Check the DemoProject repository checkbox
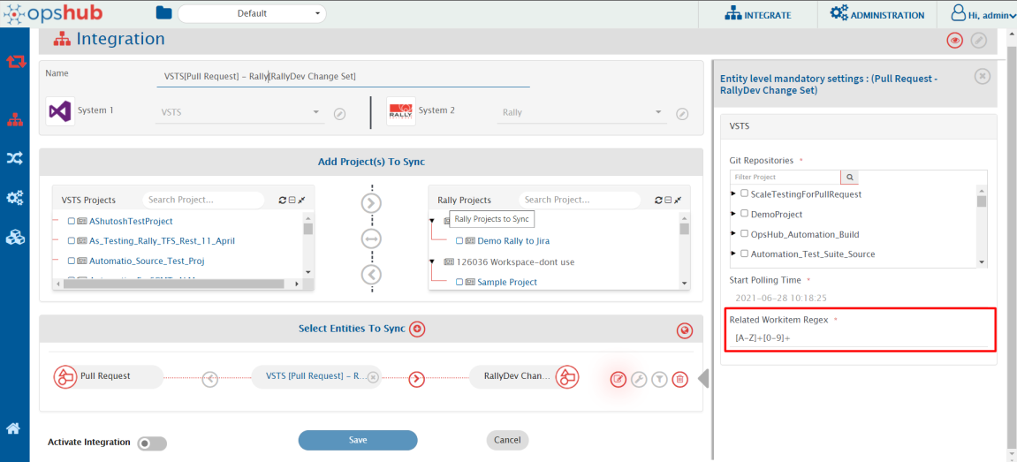 [x=744, y=214]
